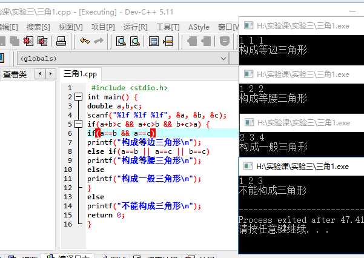Viewport: 364px width, 258px height.
Task: Click the printf 构成一般三角形 code line
Action: point(144,179)
